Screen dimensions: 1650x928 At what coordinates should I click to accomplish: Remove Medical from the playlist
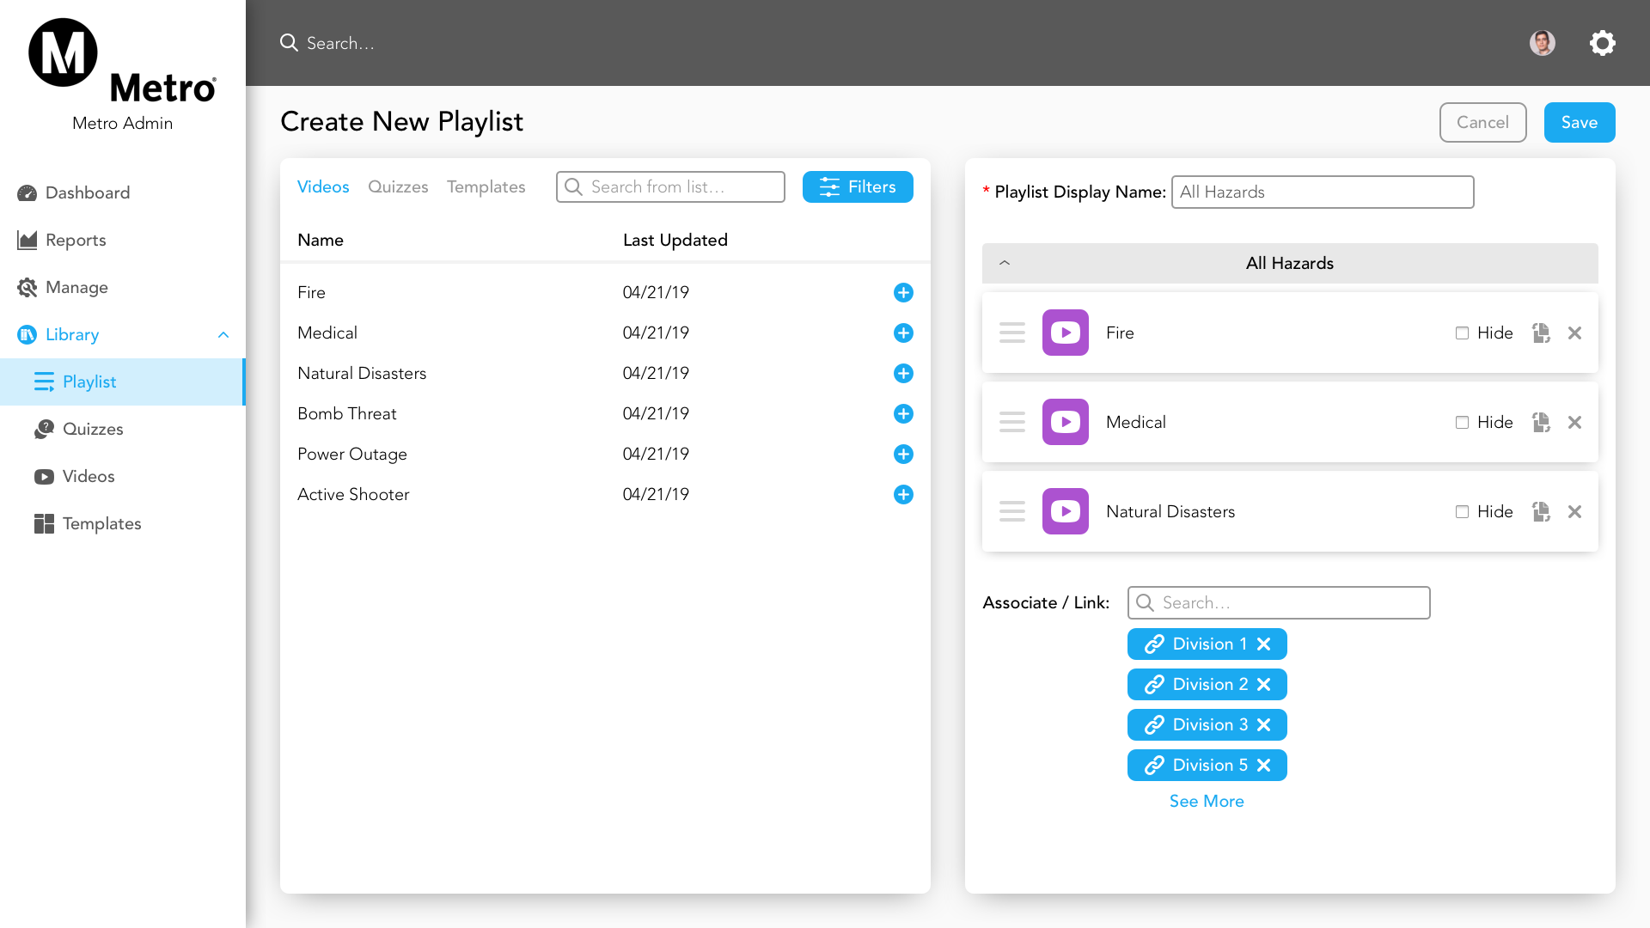[x=1574, y=422]
